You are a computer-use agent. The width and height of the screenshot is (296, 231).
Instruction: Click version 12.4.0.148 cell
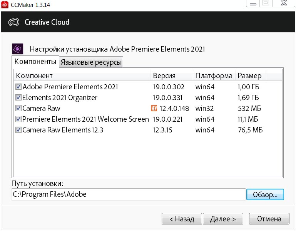pyautogui.click(x=174, y=109)
